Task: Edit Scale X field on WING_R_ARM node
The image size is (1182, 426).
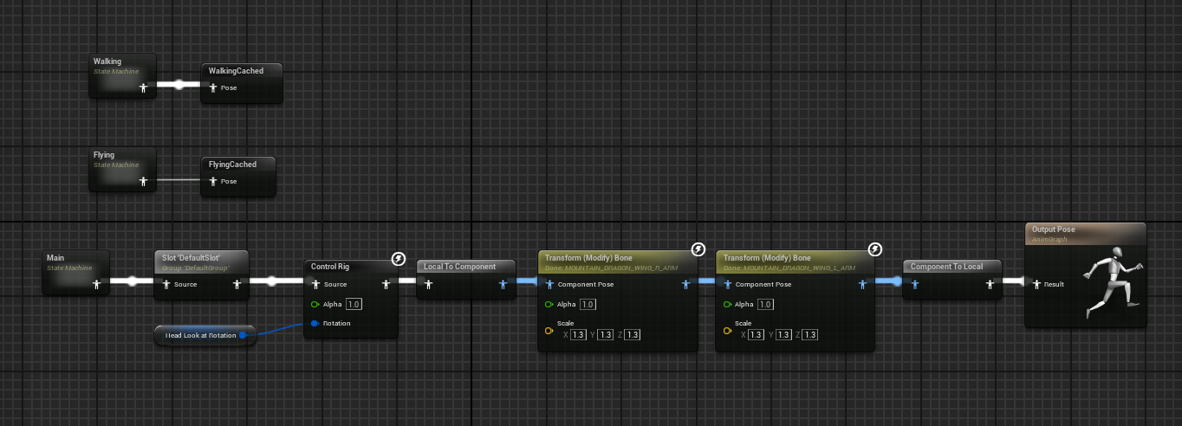Action: pos(579,335)
